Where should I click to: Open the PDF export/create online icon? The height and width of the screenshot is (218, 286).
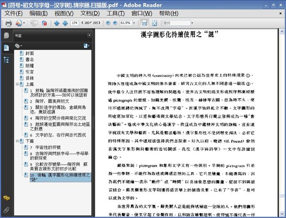click(19, 23)
